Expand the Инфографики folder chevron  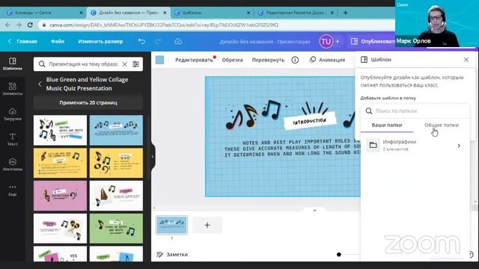459,146
